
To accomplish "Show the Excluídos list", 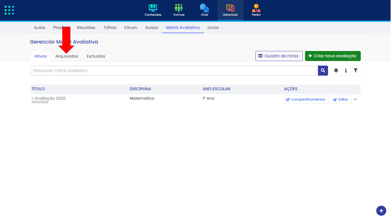I will (x=96, y=56).
